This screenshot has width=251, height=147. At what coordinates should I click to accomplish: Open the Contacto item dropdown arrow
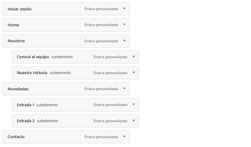(124, 137)
